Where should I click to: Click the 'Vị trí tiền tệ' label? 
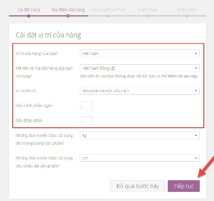[x=26, y=91]
